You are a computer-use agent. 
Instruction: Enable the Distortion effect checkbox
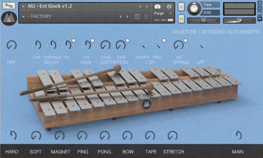128,41
